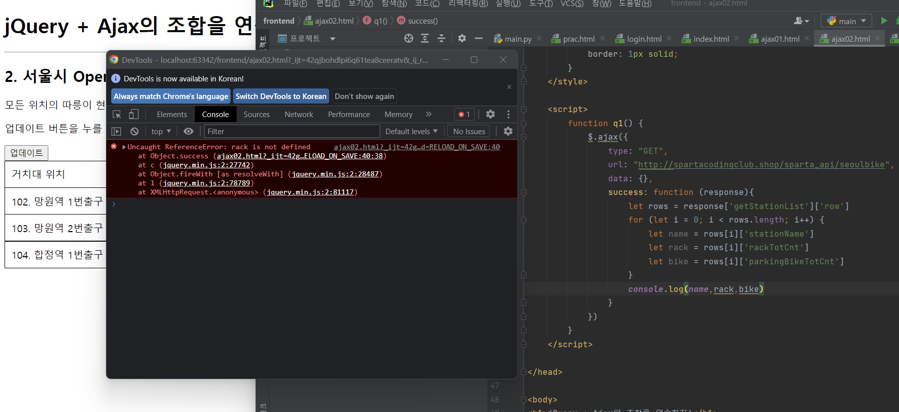Show the console sidebar panel icon
Viewport: 899px width, 412px height.
pyautogui.click(x=116, y=131)
